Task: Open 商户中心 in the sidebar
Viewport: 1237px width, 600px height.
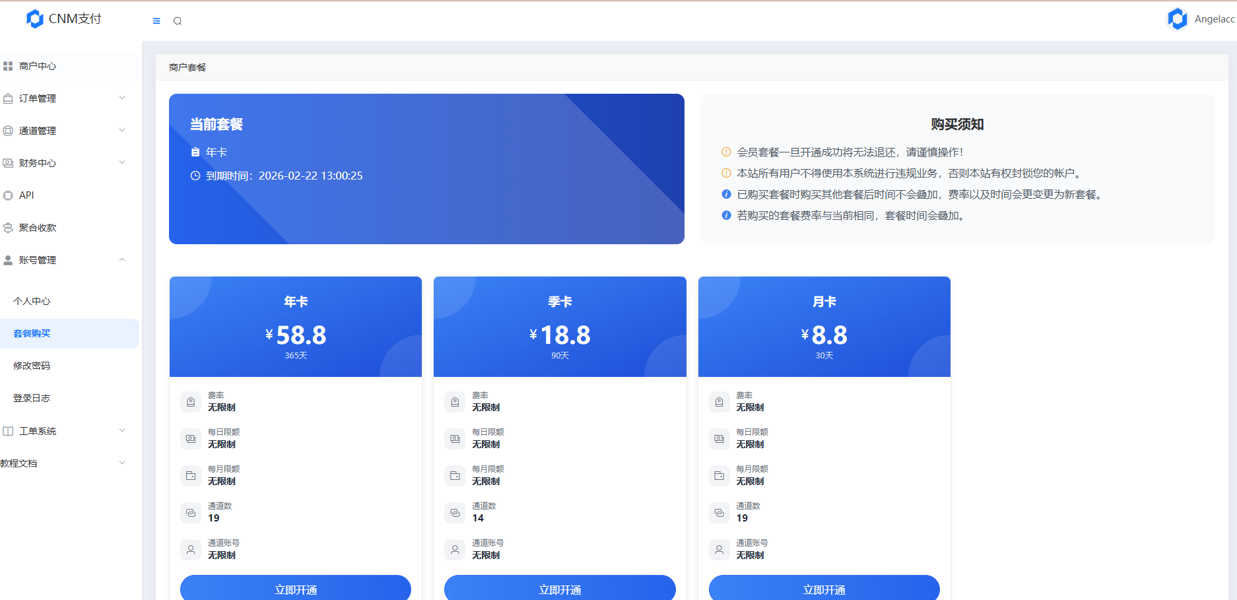Action: tap(69, 66)
